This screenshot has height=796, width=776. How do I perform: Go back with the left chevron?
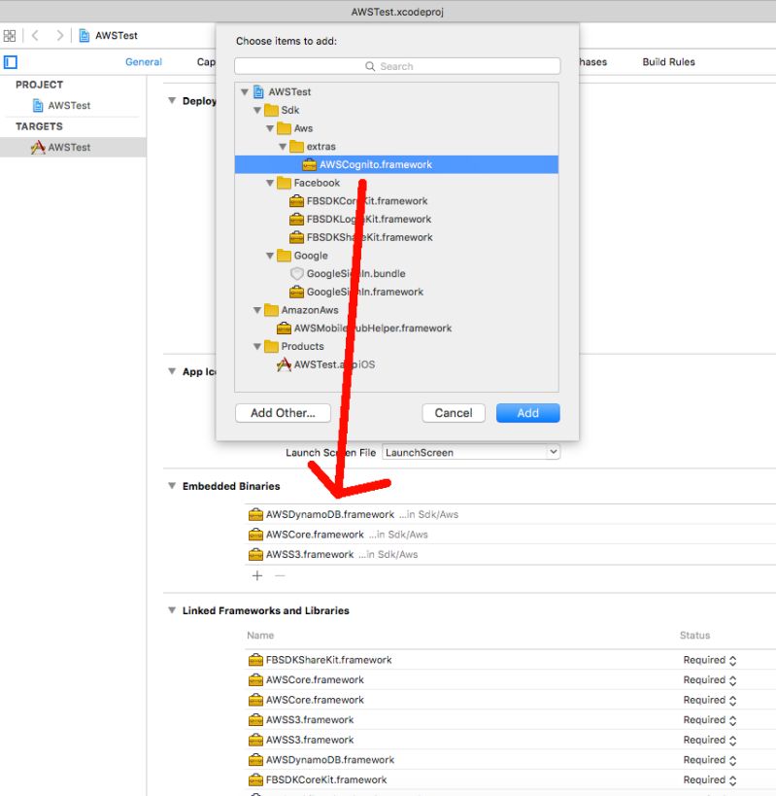pos(35,36)
